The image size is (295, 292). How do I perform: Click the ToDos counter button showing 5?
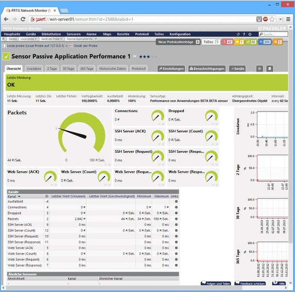coord(211,42)
